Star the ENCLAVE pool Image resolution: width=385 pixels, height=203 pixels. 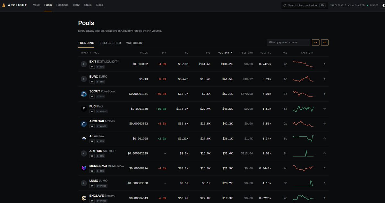tap(324, 198)
